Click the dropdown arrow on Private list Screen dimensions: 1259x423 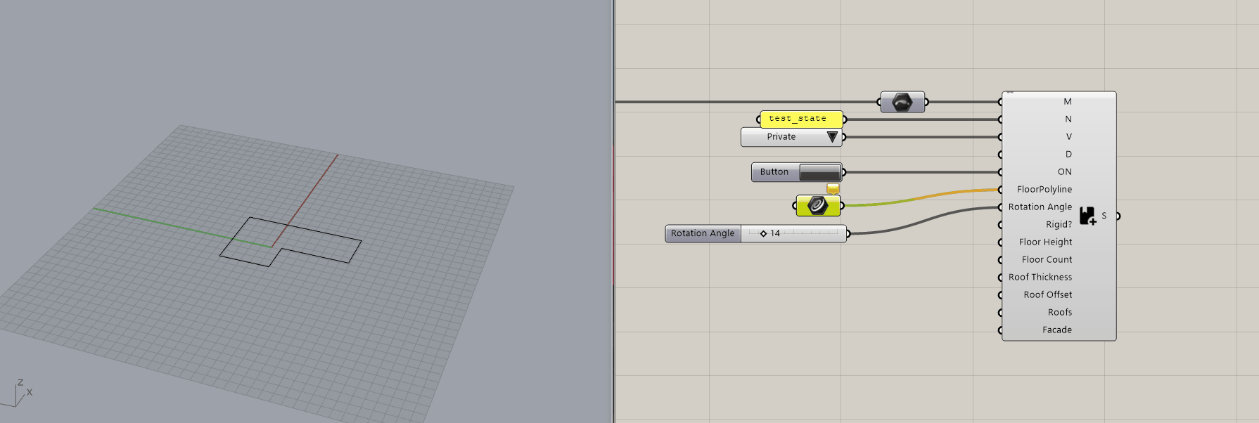[832, 137]
